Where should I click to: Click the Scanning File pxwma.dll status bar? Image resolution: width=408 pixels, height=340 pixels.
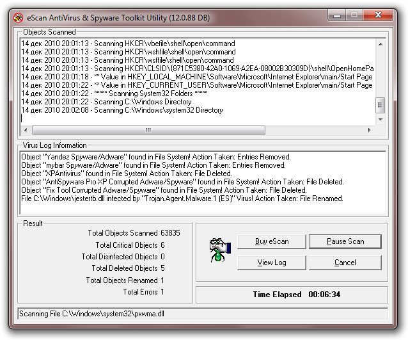(203, 314)
